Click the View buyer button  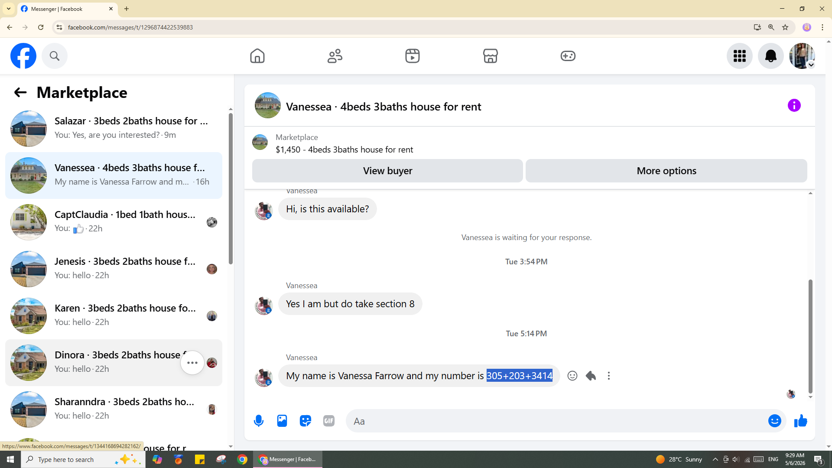387,171
